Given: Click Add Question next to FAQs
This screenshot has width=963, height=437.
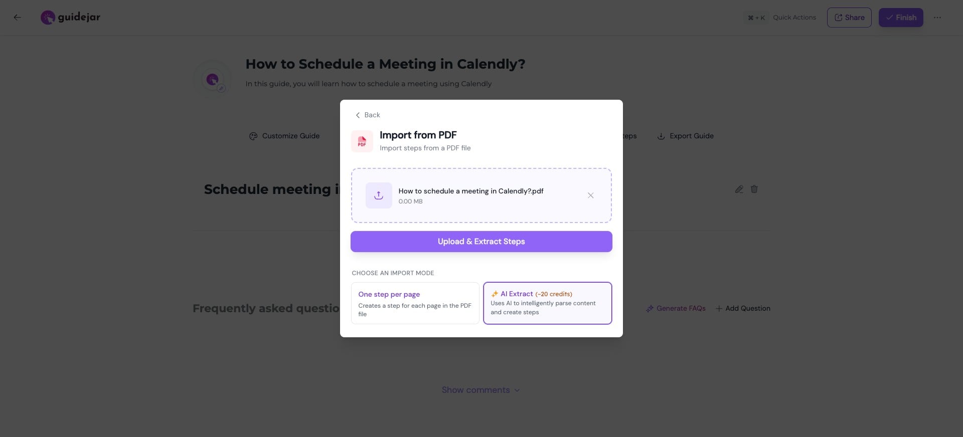Looking at the screenshot, I should [x=742, y=308].
